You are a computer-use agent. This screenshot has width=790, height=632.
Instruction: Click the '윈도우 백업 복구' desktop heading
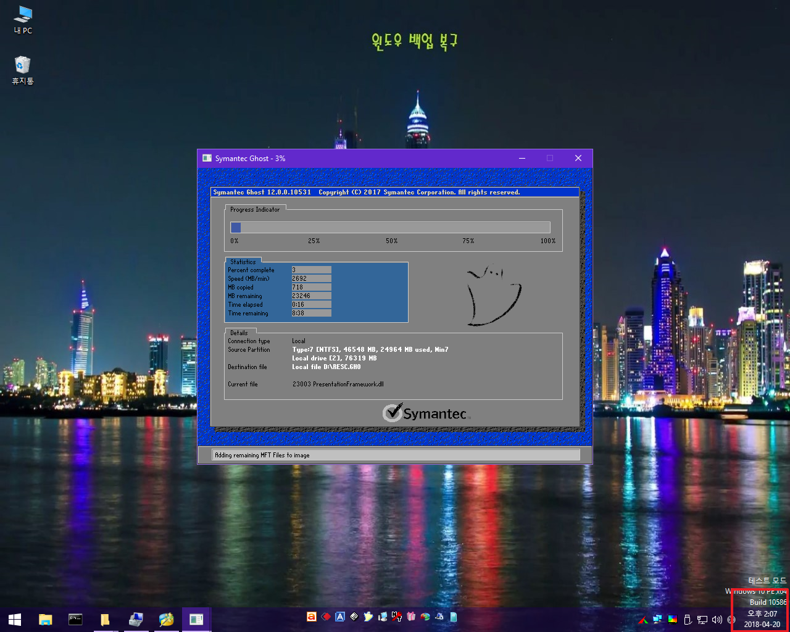(414, 41)
